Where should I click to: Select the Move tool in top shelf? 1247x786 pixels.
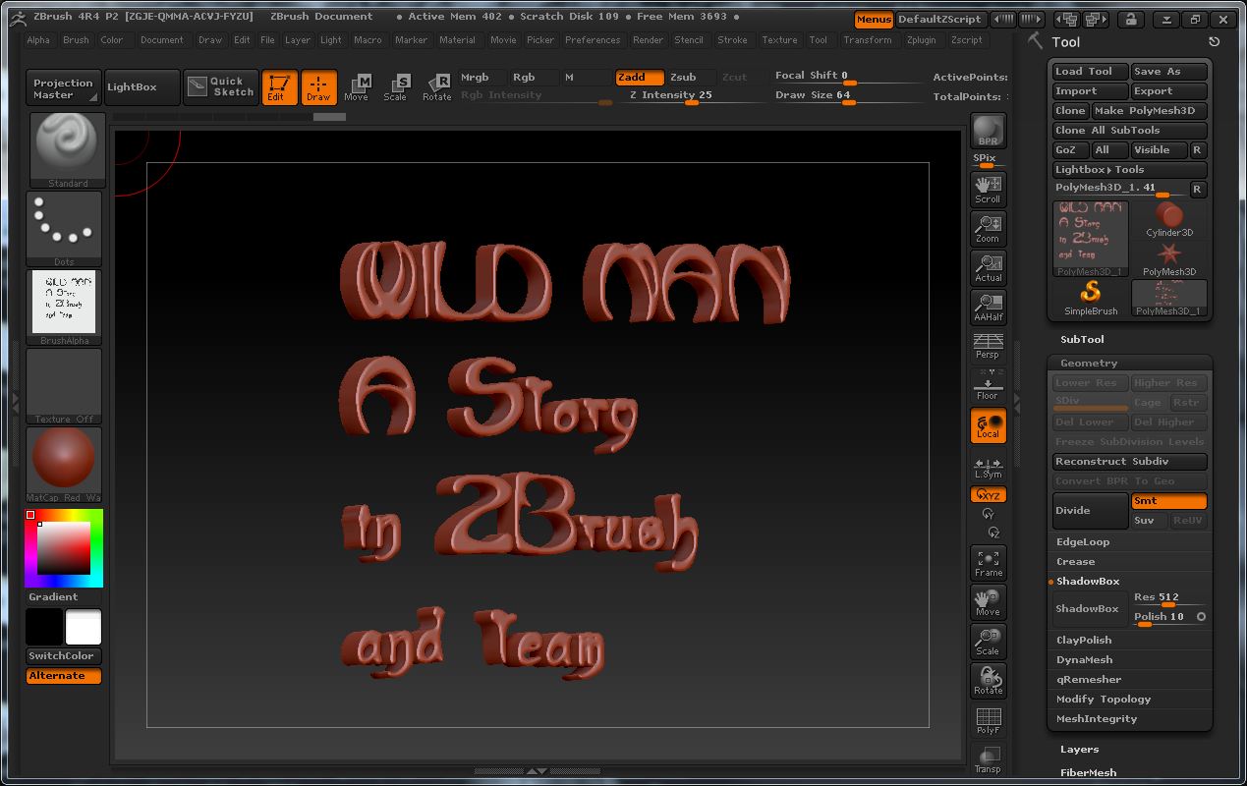(x=357, y=86)
